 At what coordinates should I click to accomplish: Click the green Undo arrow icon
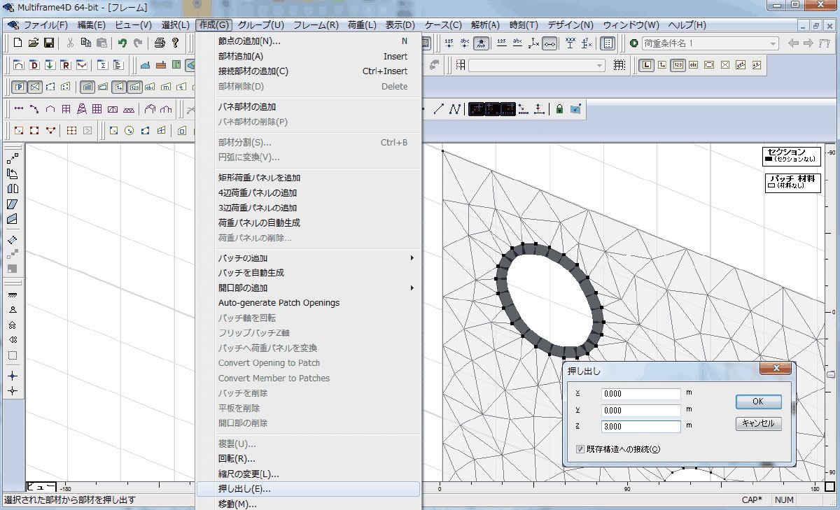click(122, 43)
